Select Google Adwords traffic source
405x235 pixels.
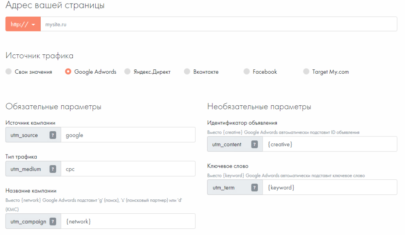[68, 72]
